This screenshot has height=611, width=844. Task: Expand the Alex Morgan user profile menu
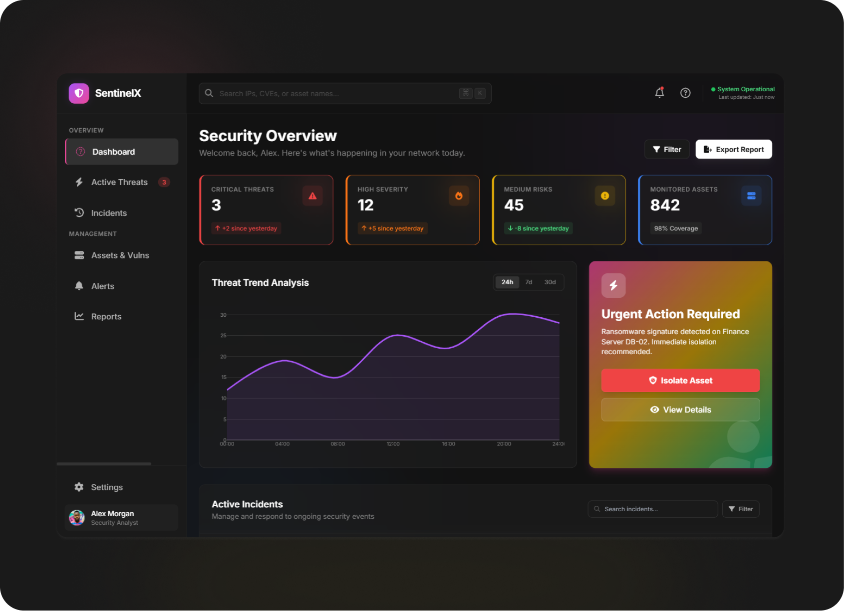point(121,518)
